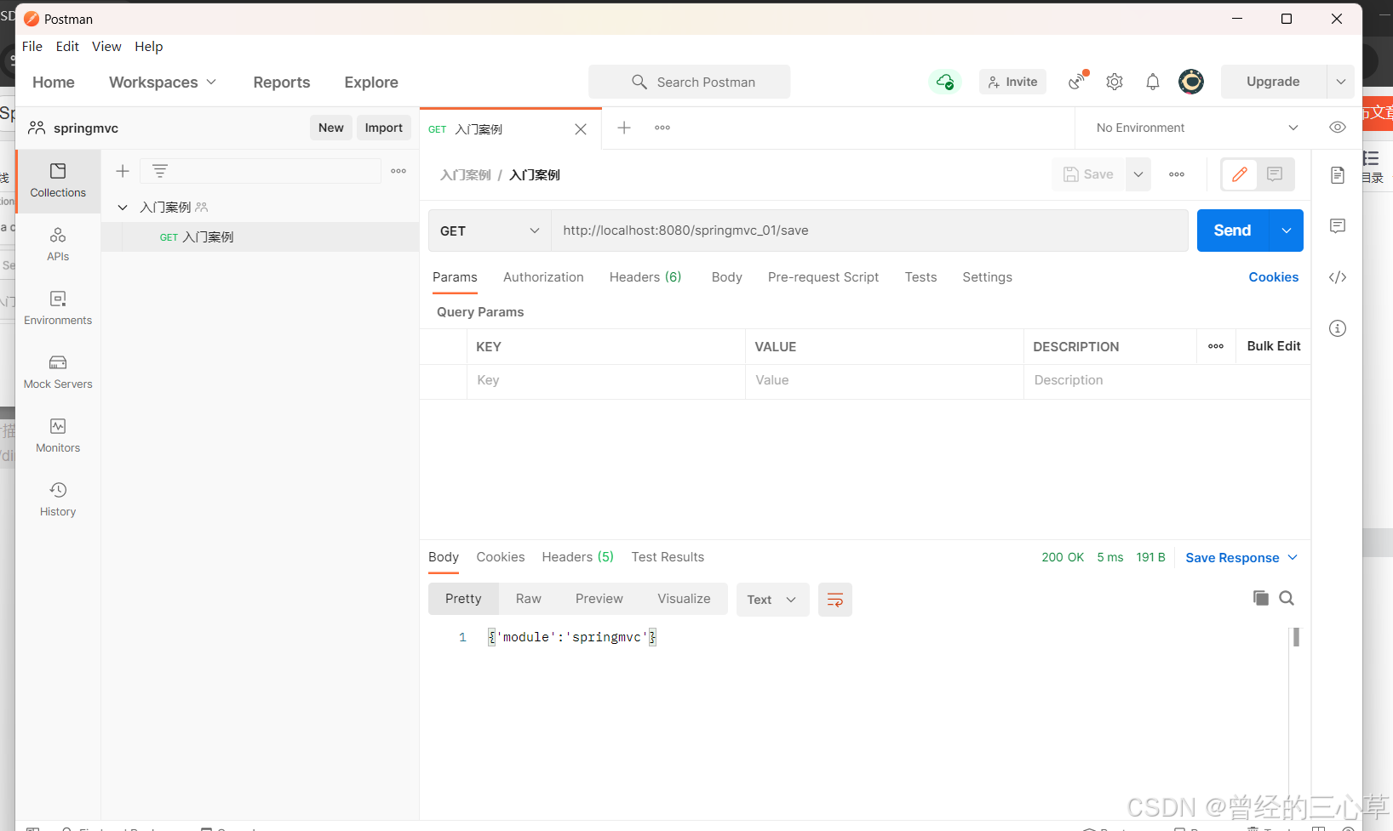Open the Cookies link
The height and width of the screenshot is (831, 1393).
coord(1274,277)
